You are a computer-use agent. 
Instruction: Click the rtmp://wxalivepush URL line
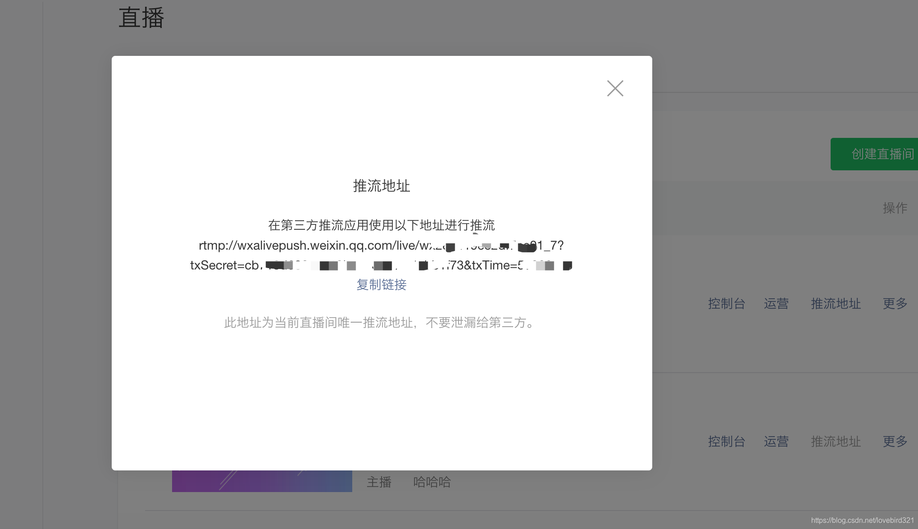(x=381, y=246)
